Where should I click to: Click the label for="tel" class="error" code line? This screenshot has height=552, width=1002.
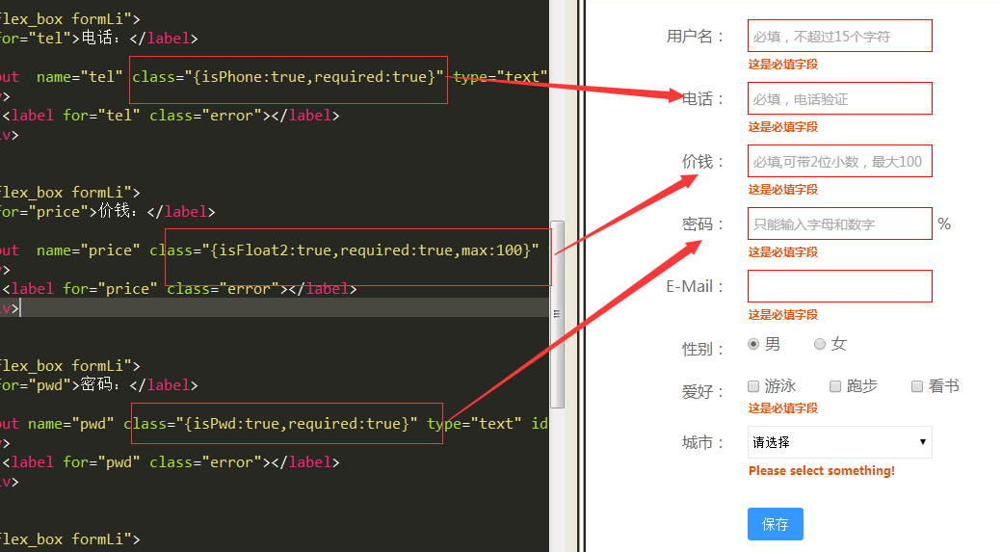[171, 116]
